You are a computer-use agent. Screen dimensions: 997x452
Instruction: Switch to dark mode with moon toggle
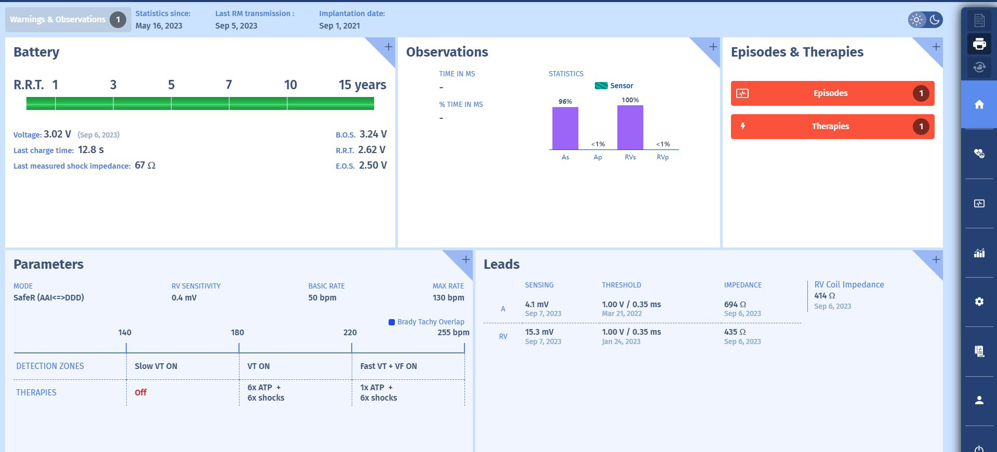935,20
